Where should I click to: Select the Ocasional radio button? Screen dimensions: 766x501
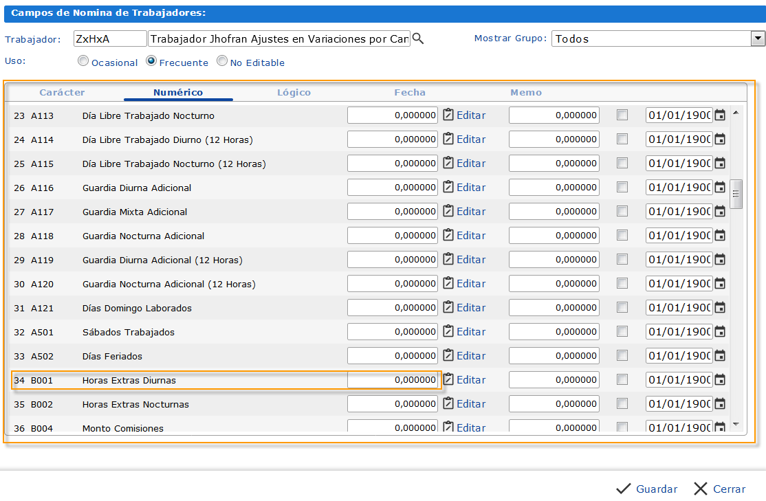click(83, 61)
